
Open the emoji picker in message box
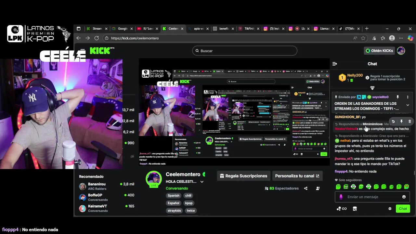(x=404, y=197)
